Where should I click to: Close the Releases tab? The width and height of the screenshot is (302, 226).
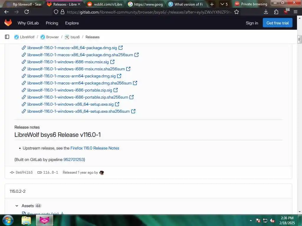point(79,4)
